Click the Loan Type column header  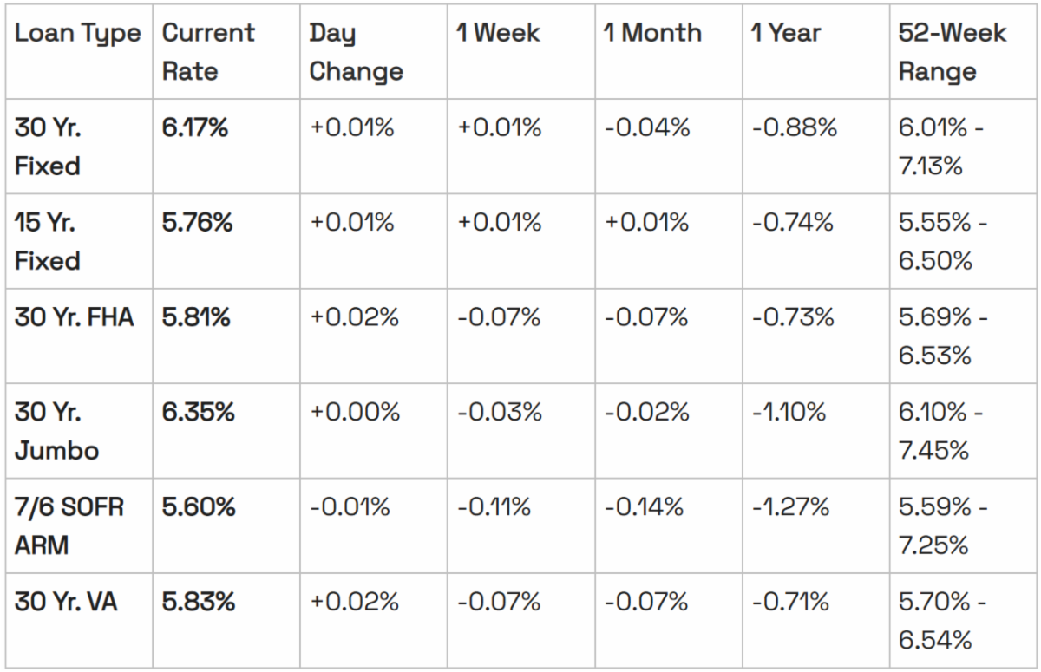[x=77, y=33]
